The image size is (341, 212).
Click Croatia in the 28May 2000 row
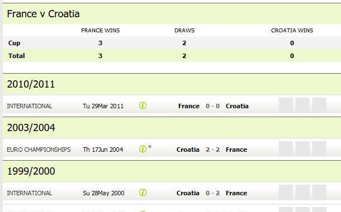click(188, 193)
